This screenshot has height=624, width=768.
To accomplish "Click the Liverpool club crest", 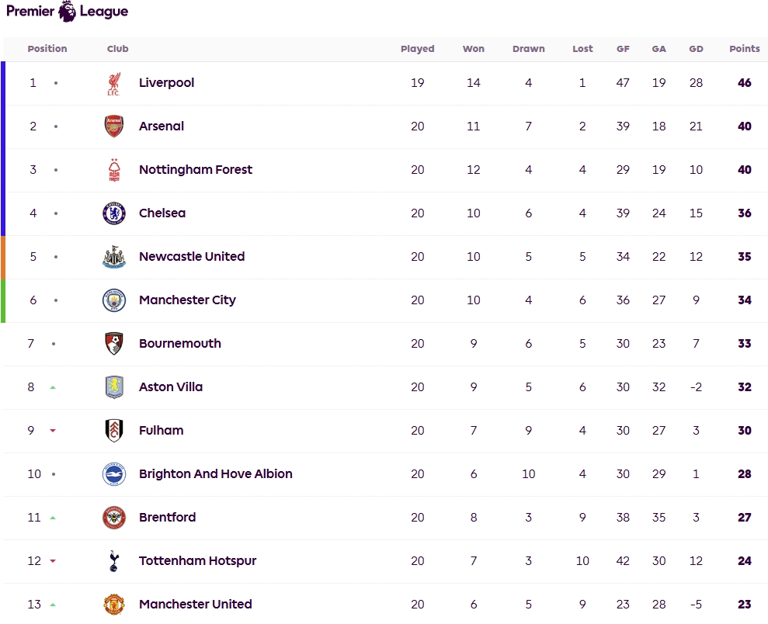I will click(114, 83).
